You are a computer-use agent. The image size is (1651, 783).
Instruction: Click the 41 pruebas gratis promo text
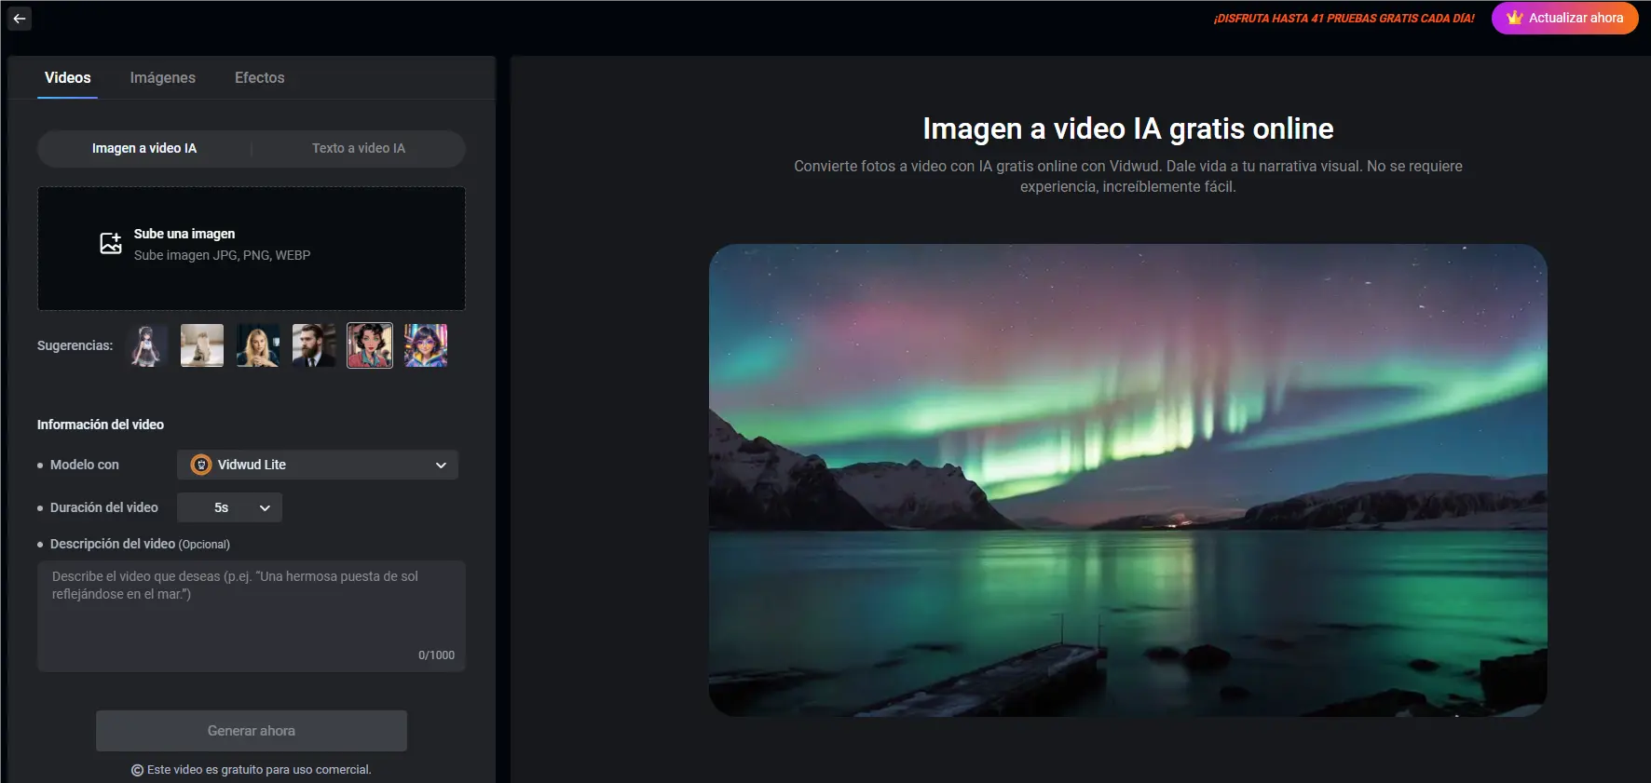[x=1344, y=19]
